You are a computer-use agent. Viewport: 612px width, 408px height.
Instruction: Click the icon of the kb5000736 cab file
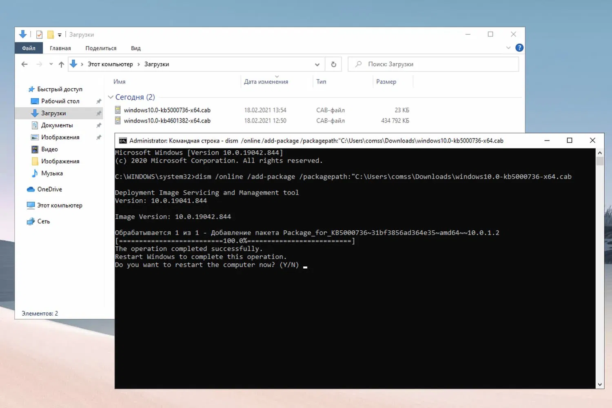(118, 110)
